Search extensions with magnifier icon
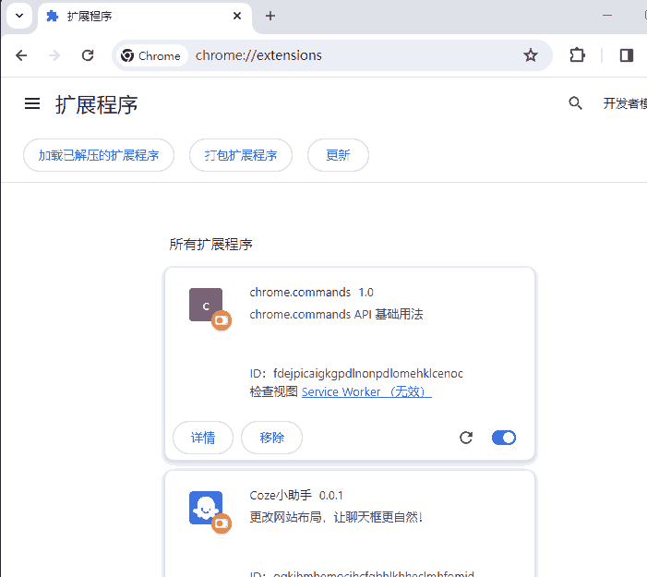Viewport: 647px width, 577px height. [575, 103]
